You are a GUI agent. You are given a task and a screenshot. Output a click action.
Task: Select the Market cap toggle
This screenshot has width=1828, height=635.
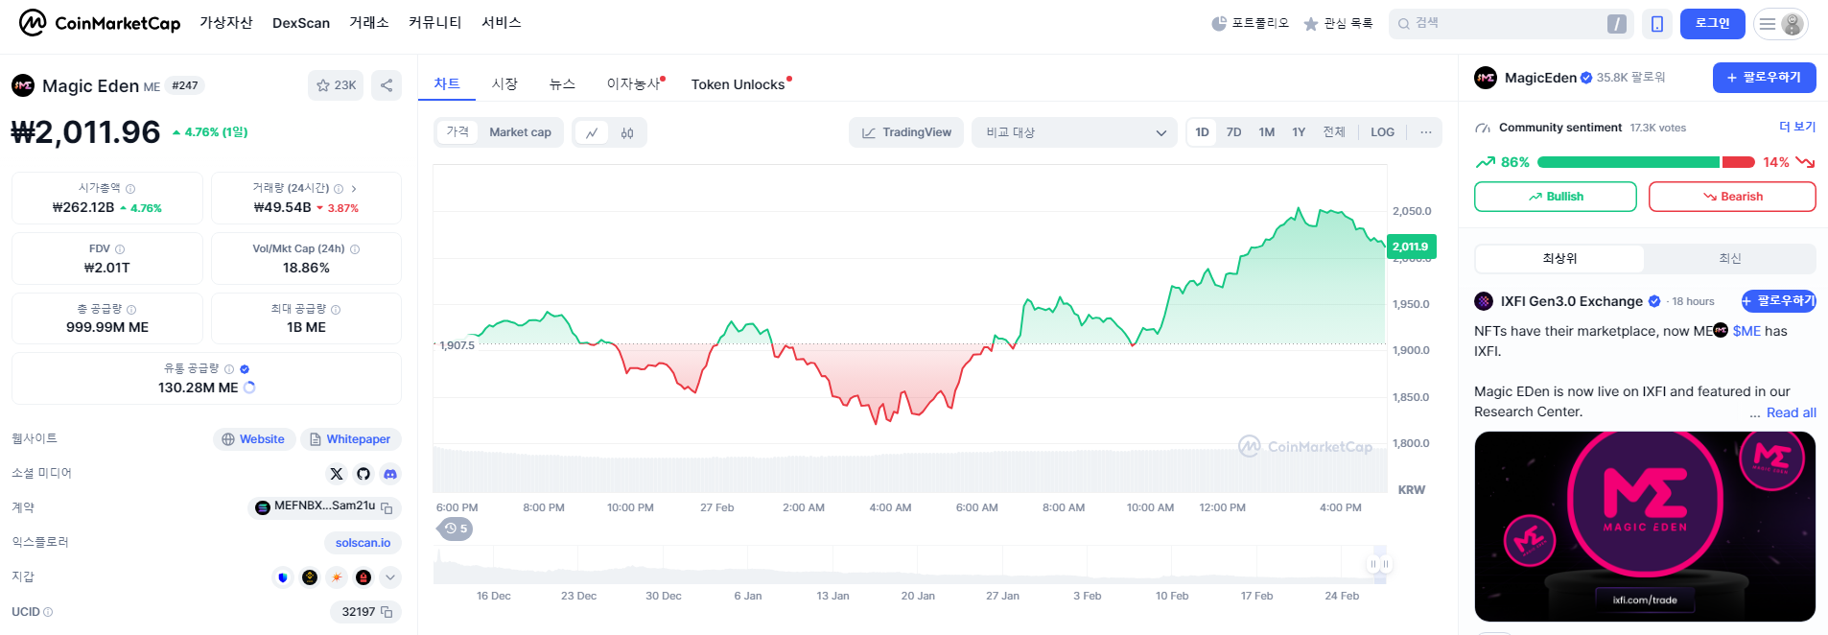pyautogui.click(x=520, y=132)
